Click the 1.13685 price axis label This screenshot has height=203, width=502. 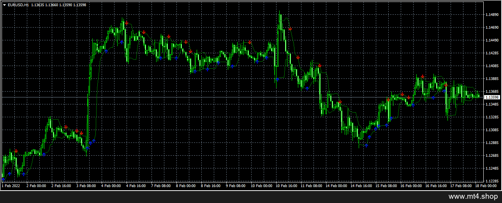tap(493, 92)
